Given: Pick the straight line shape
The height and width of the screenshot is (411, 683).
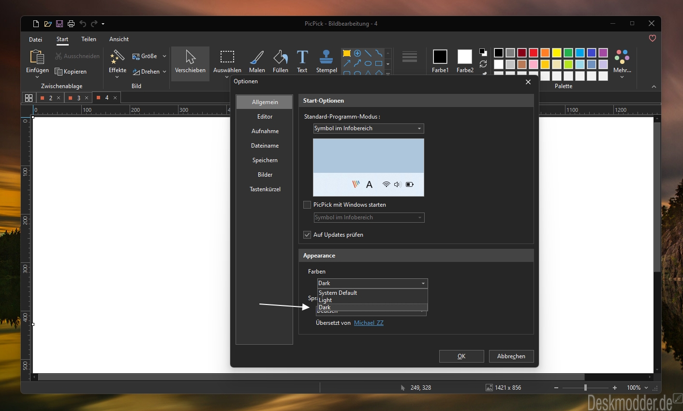Looking at the screenshot, I should [368, 53].
